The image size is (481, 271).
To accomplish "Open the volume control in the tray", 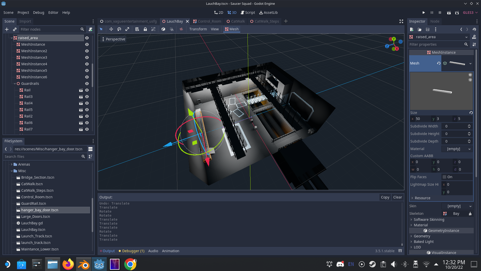I will pos(394,264).
